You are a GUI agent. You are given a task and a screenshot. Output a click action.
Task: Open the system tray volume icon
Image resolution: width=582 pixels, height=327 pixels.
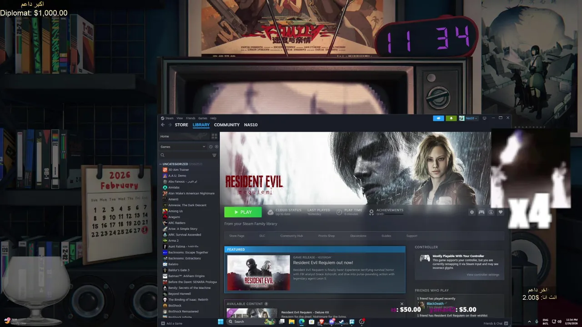[x=559, y=322]
